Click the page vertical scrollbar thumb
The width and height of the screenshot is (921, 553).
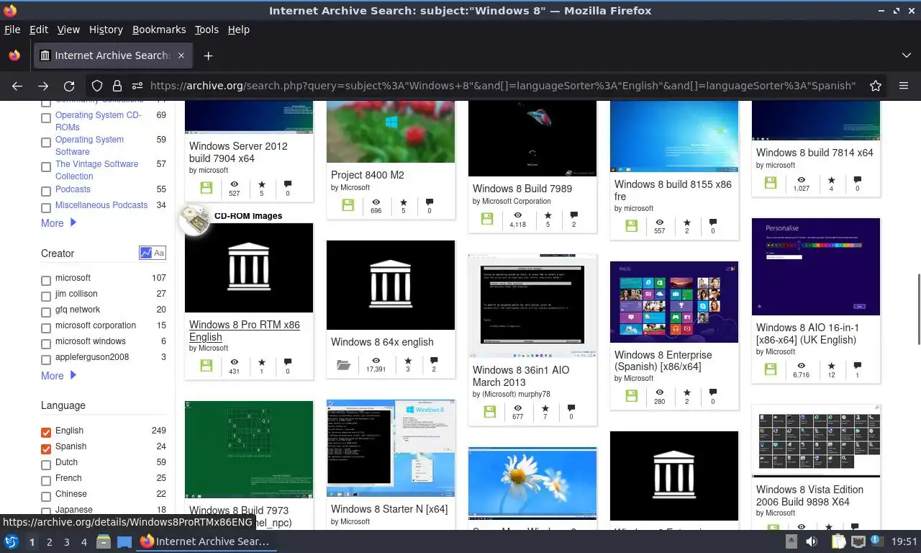coord(917,310)
